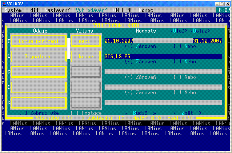Click the empty fifth Hodnoty value field
This screenshot has height=153, width=232.
pos(163,102)
